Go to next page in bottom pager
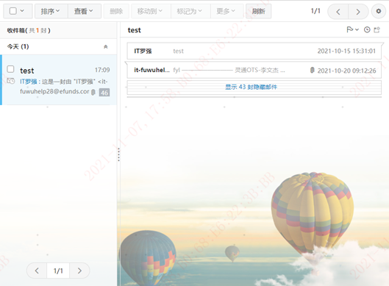Screen dimensions: 389x286 tap(79, 271)
